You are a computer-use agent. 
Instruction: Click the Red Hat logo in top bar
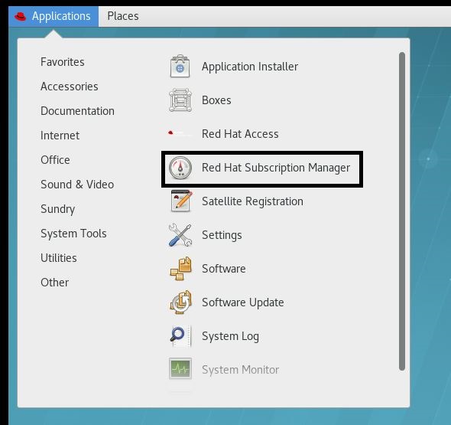(x=20, y=16)
